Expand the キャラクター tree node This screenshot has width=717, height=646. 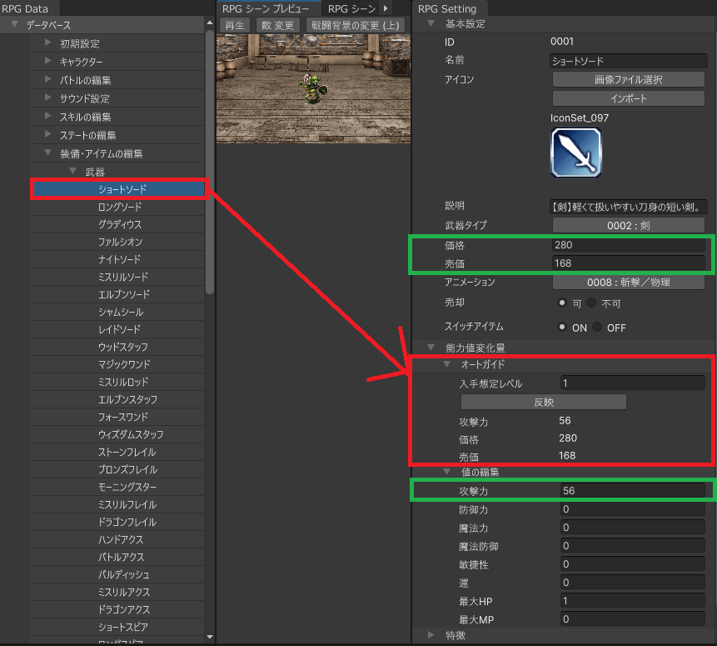pyautogui.click(x=48, y=62)
